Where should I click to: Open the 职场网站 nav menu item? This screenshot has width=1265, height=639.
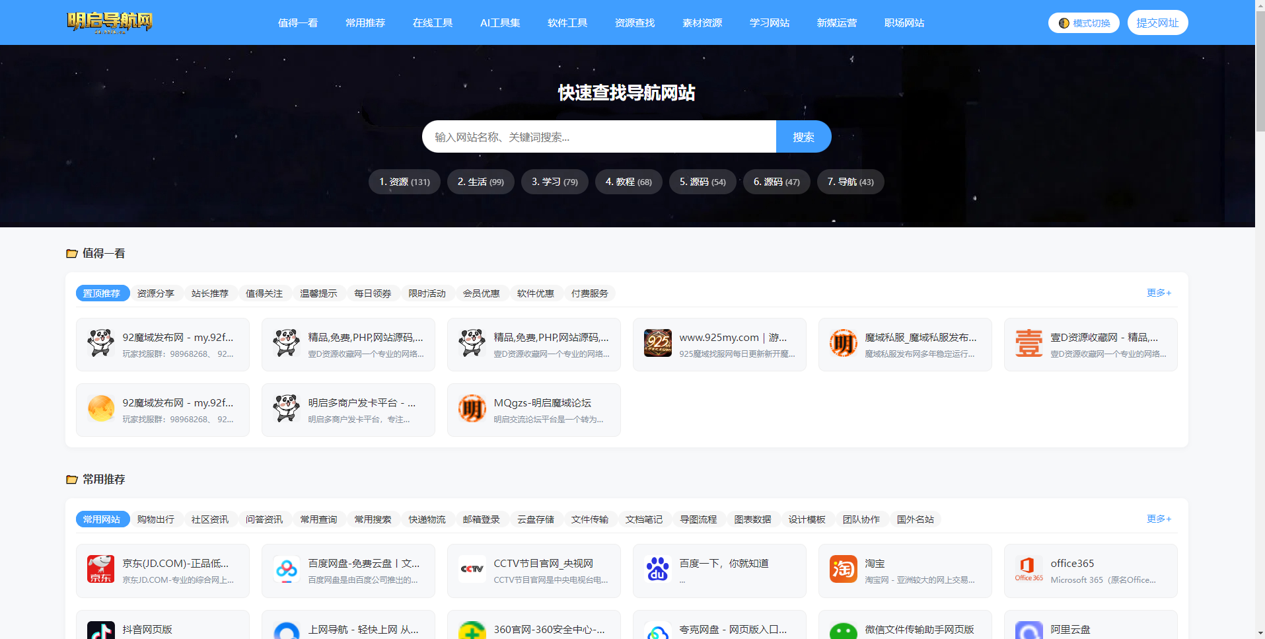point(904,22)
